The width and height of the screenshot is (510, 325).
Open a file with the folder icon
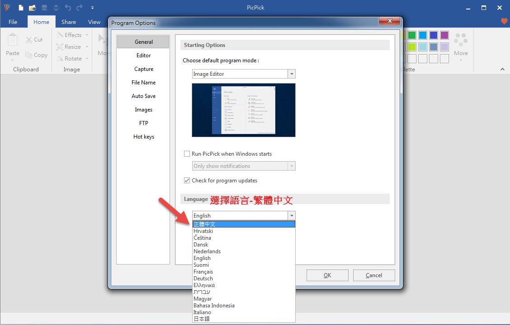tap(32, 8)
